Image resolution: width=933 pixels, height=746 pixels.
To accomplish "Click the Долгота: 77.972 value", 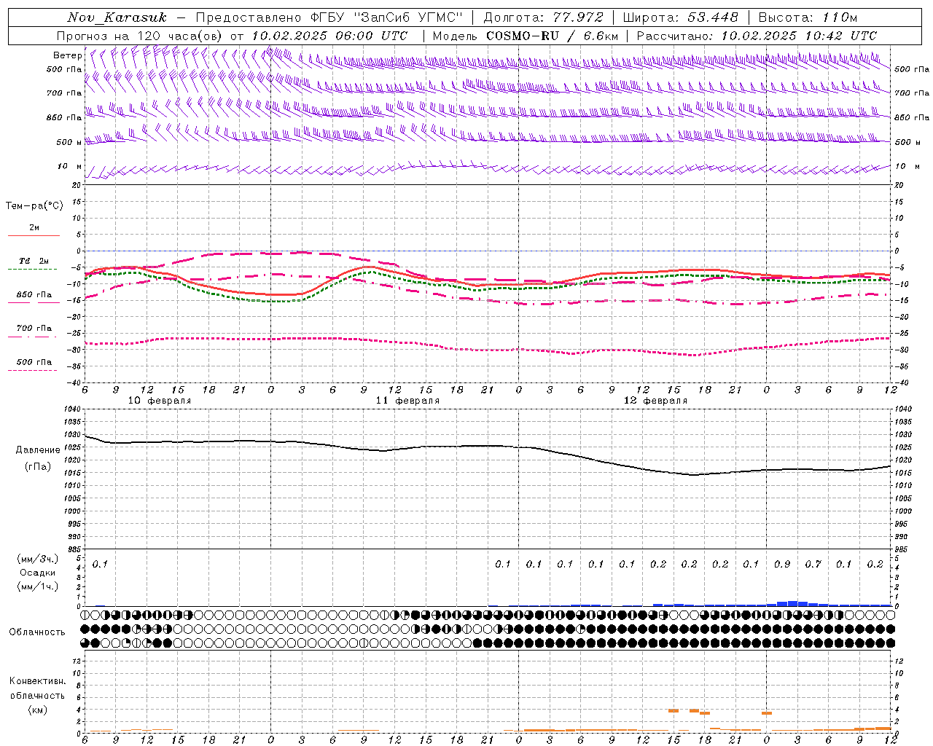I will (x=542, y=17).
